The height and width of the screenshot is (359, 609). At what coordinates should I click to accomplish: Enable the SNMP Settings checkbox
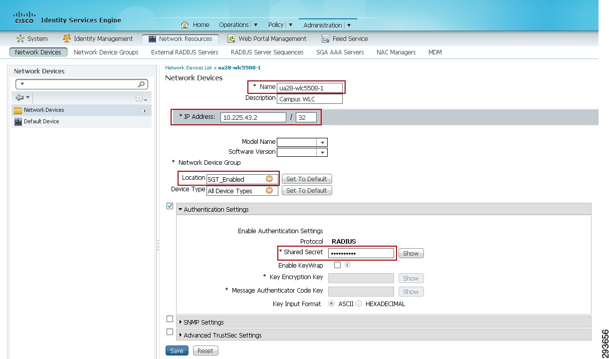(170, 319)
